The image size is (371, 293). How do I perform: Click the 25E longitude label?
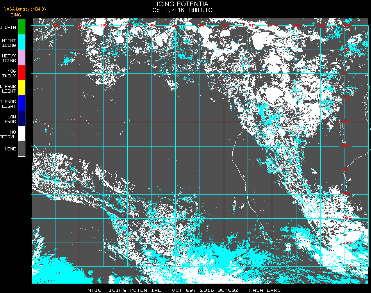tap(299, 25)
